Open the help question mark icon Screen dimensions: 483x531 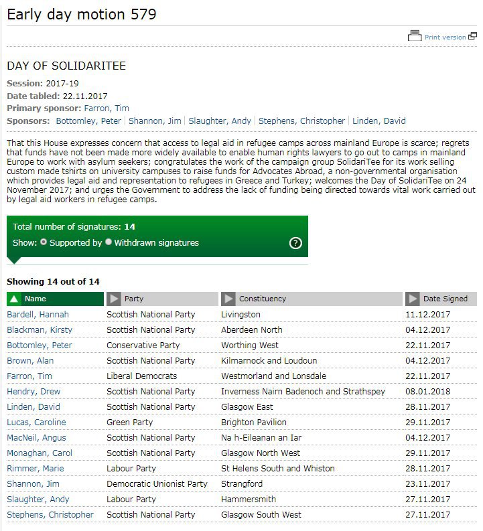[295, 243]
